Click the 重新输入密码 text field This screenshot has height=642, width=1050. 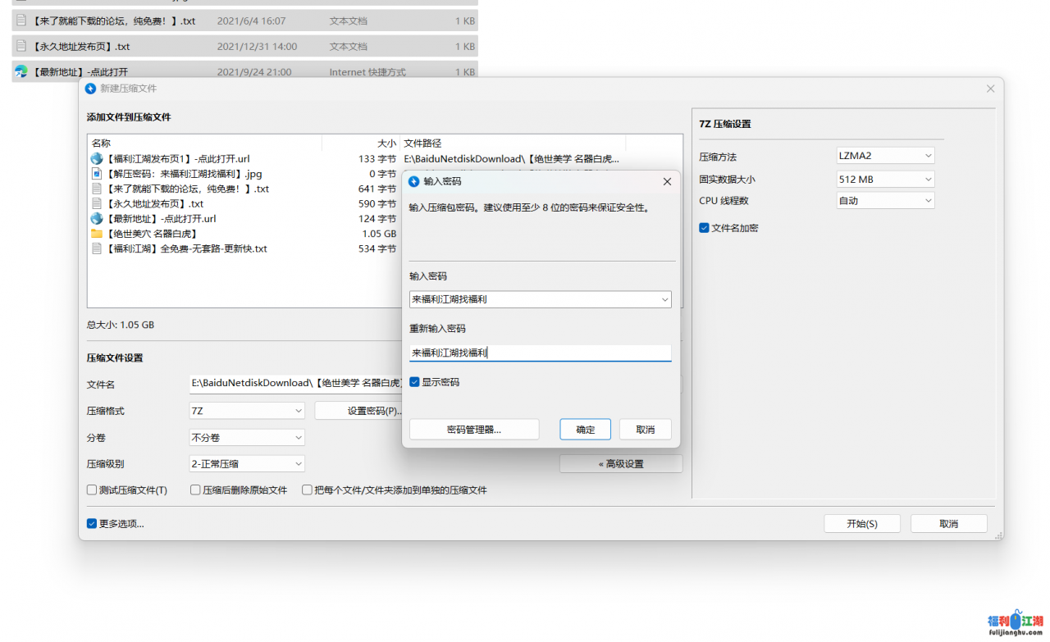pos(540,353)
